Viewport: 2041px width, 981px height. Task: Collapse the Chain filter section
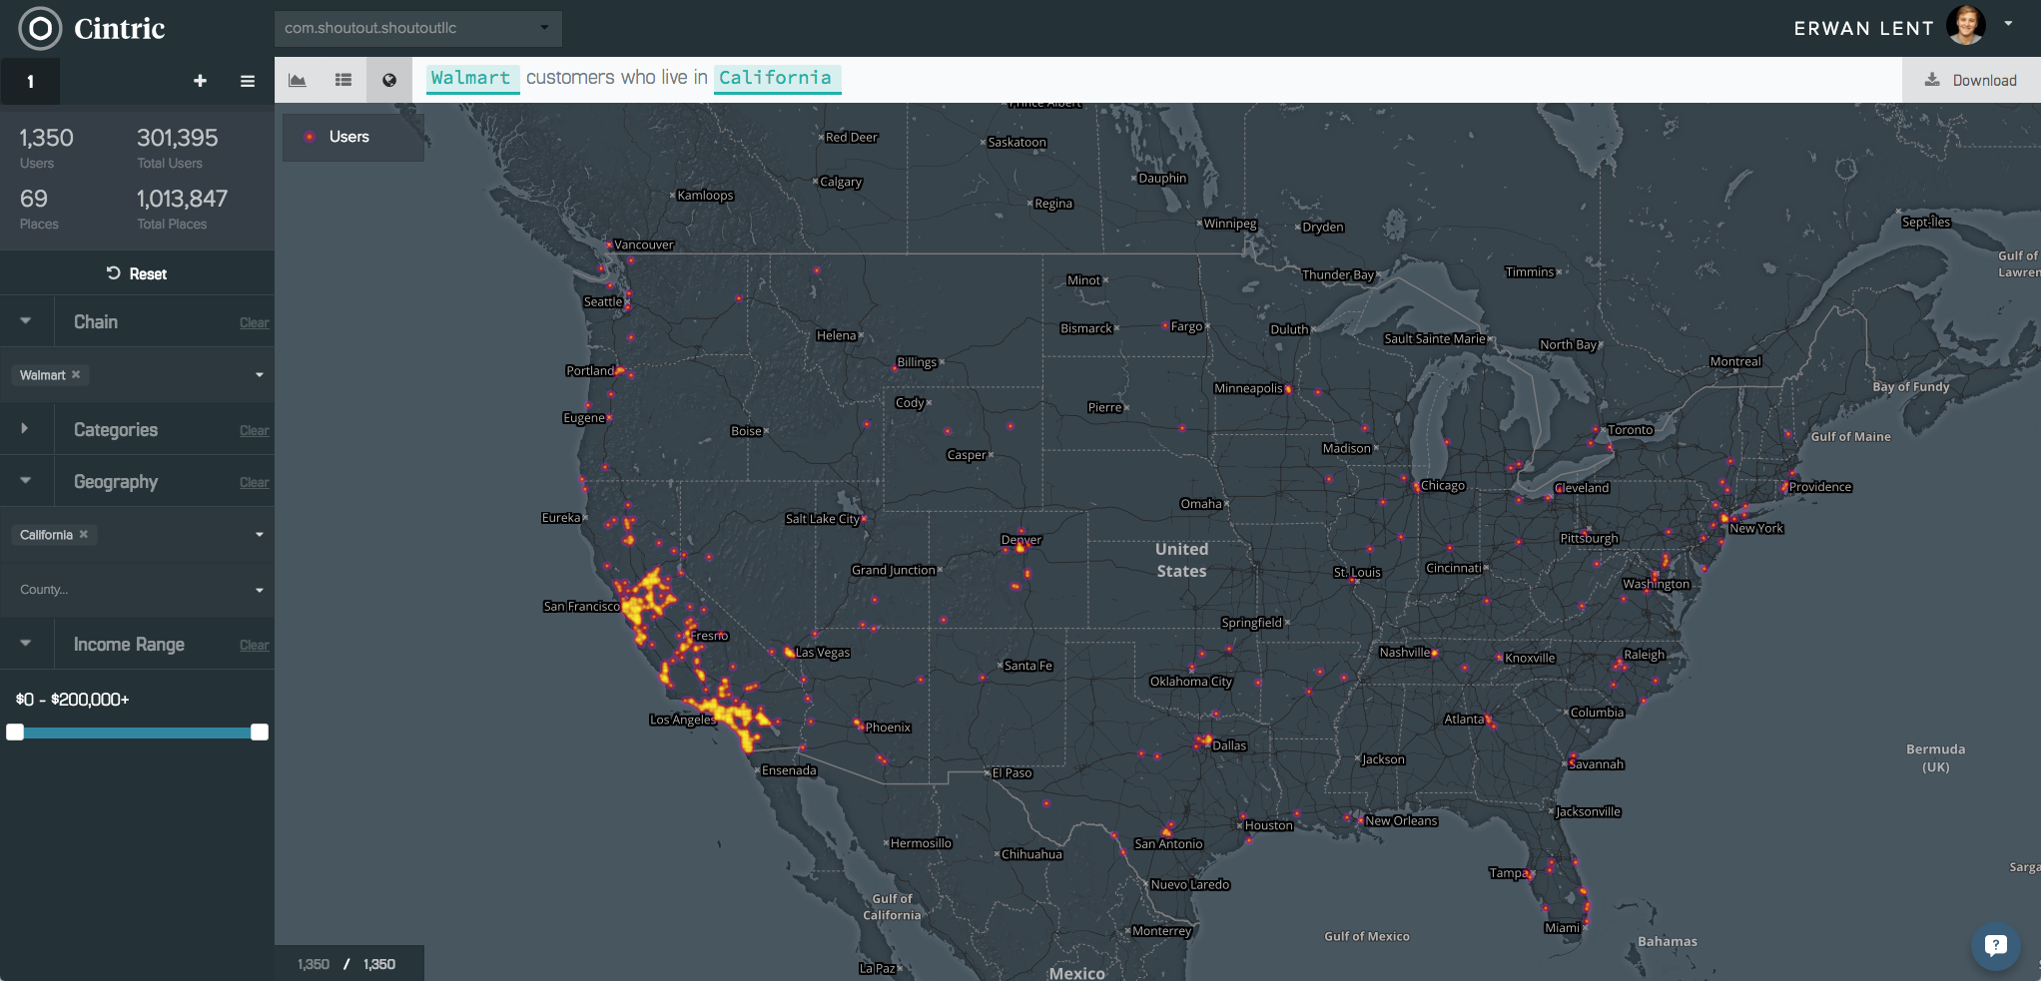point(26,321)
